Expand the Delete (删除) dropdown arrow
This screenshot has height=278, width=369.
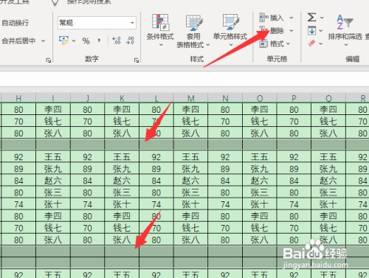[x=292, y=31]
